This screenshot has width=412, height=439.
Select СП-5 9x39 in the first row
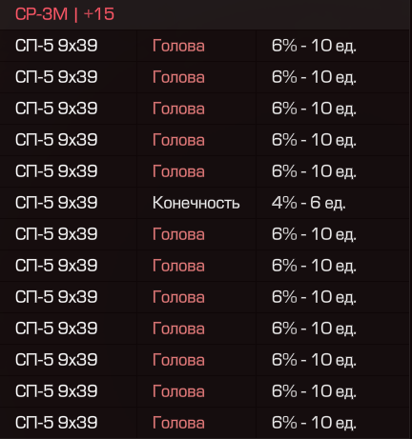tap(56, 46)
